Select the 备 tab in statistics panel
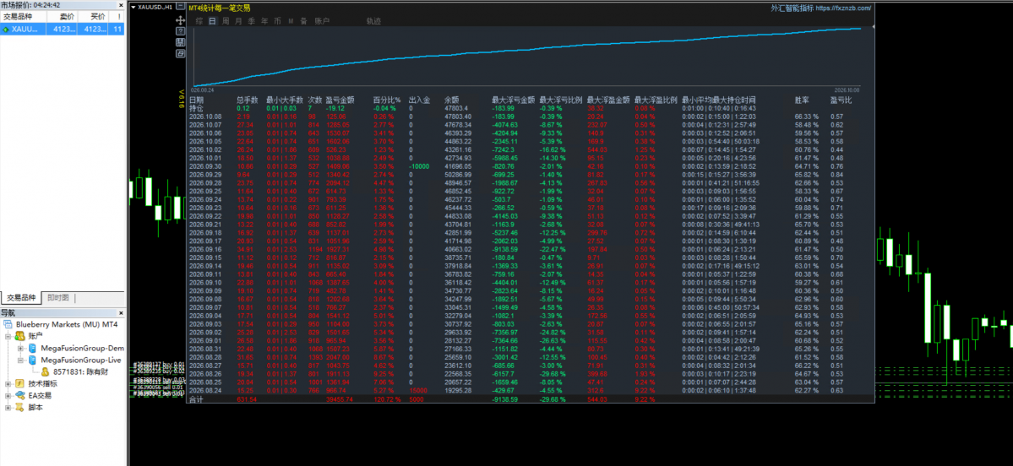Screen dimensions: 1013x466 [x=303, y=20]
